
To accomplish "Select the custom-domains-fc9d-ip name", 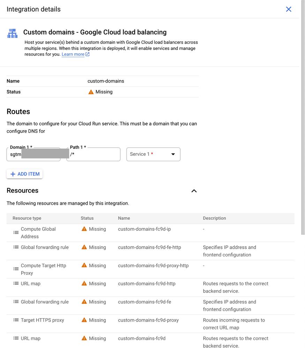I will (144, 229).
